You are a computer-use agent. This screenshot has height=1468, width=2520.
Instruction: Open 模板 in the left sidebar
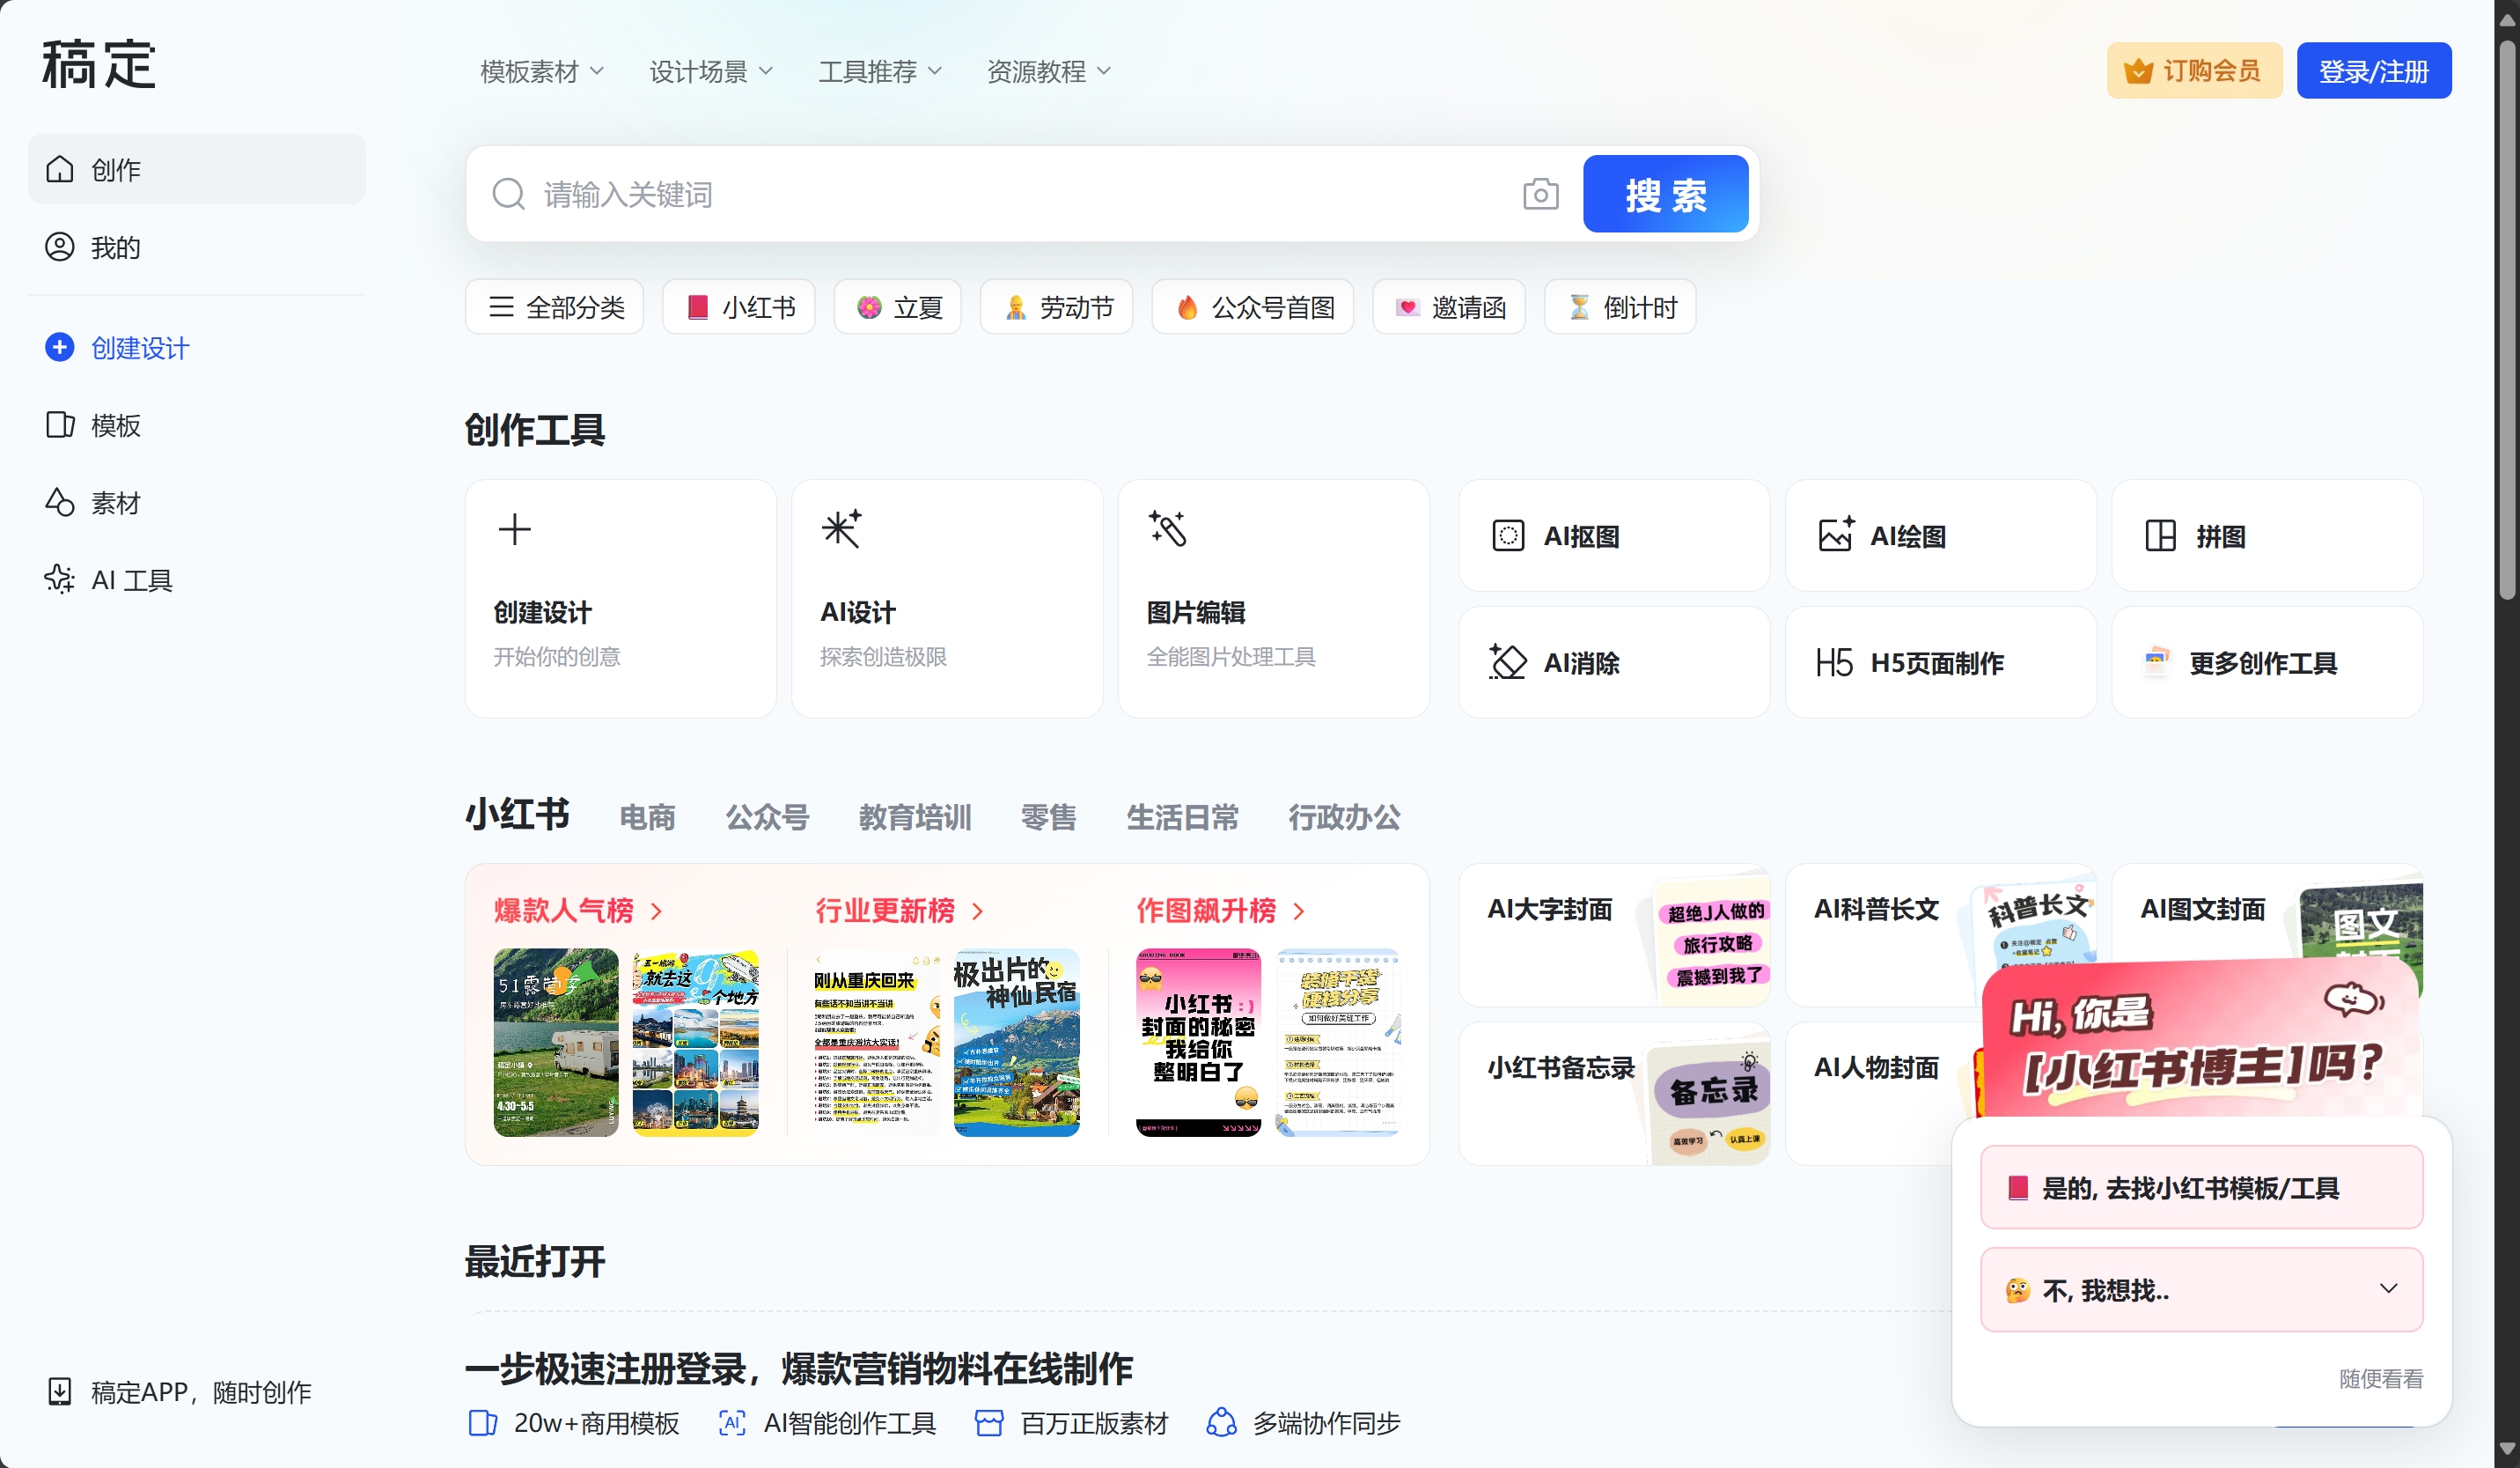click(x=197, y=425)
